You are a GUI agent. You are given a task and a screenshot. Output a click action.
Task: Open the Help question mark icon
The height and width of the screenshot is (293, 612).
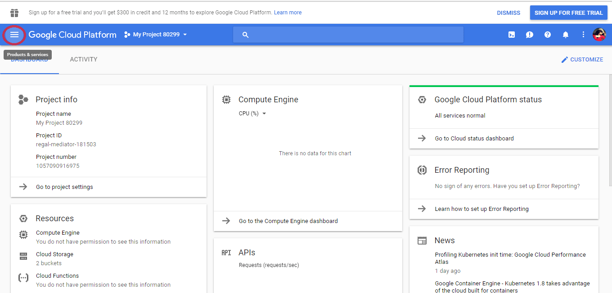(548, 35)
